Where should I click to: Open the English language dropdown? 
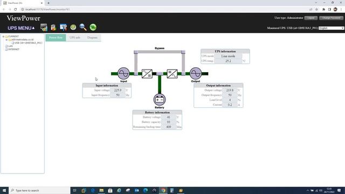(331, 28)
